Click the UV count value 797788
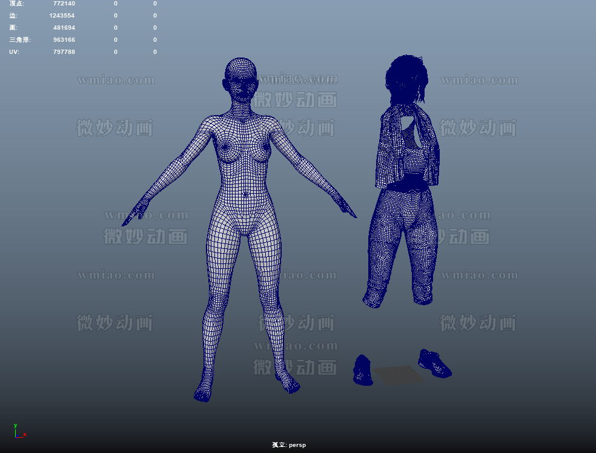 click(64, 52)
